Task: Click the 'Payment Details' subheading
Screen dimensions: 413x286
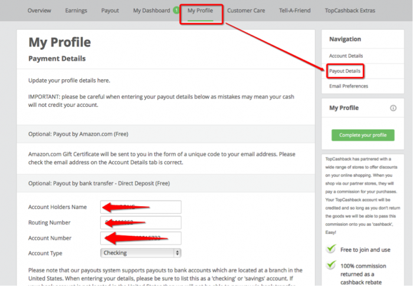Action: coord(57,58)
